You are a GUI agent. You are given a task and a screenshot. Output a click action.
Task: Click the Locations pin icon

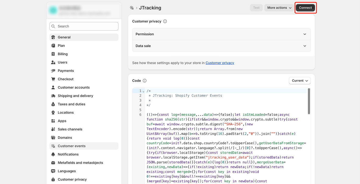click(53, 113)
